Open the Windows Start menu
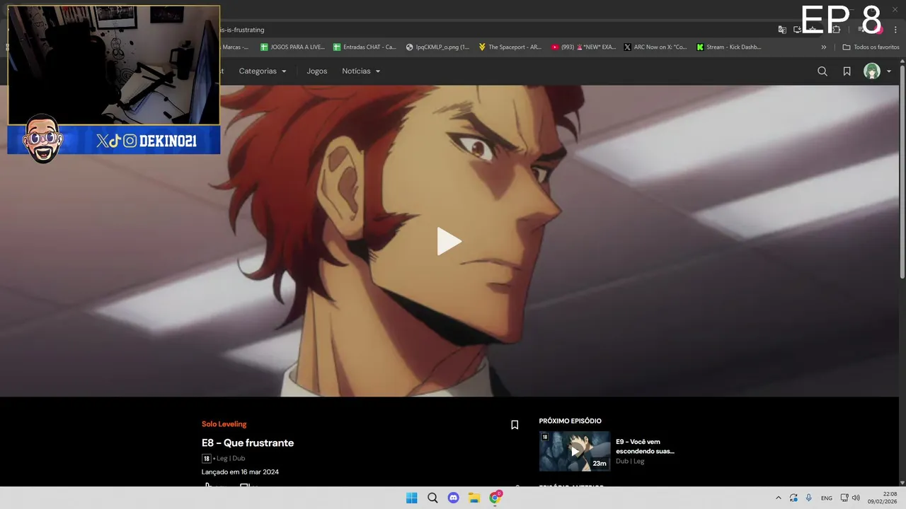 pos(411,498)
